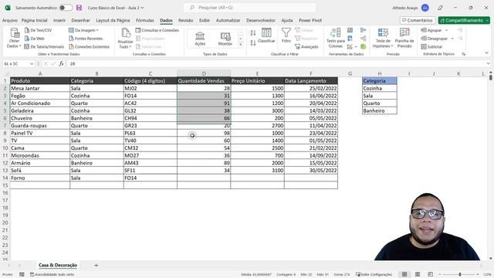Screen dimensions: 494x278
Task: Select the Moedas data type
Action: pos(225,39)
